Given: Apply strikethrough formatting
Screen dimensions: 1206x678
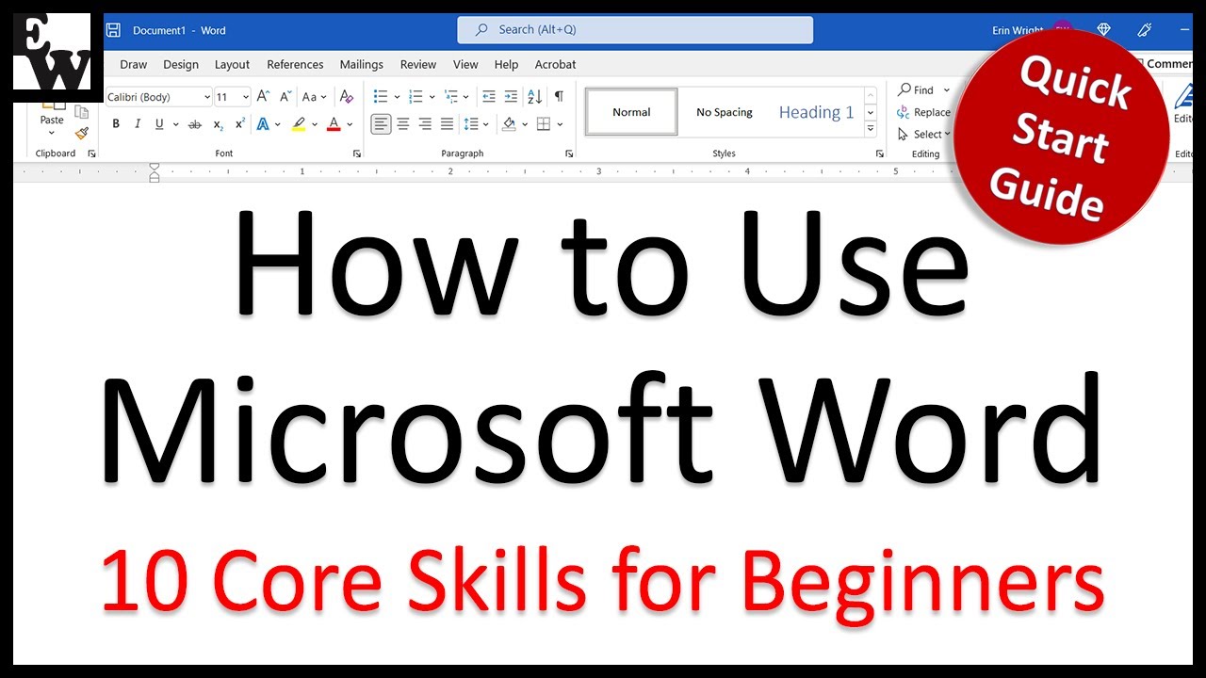Looking at the screenshot, I should (195, 124).
